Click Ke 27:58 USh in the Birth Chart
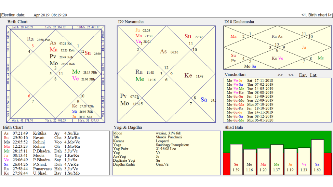This screenshot has width=333, height=187. [83, 106]
